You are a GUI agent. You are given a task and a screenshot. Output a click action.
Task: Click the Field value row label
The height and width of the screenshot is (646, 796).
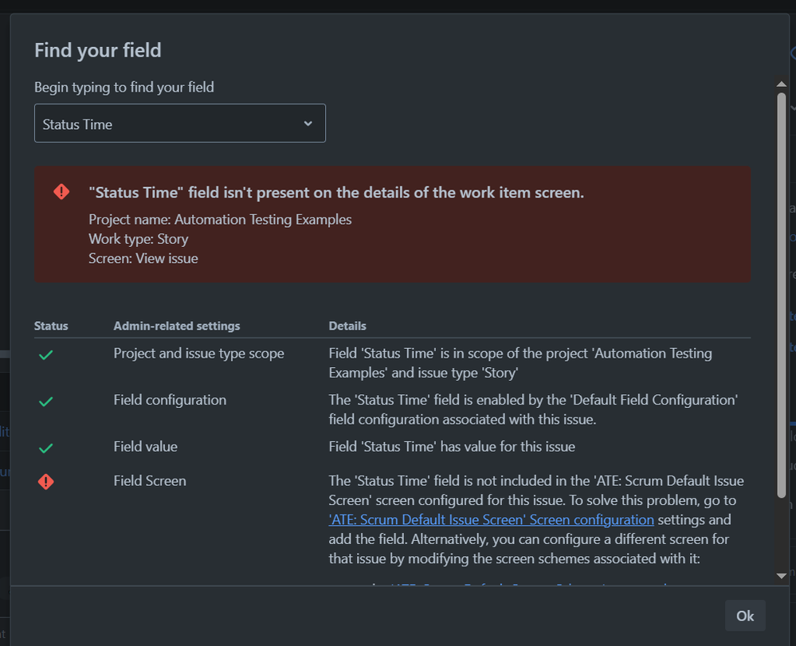click(146, 447)
